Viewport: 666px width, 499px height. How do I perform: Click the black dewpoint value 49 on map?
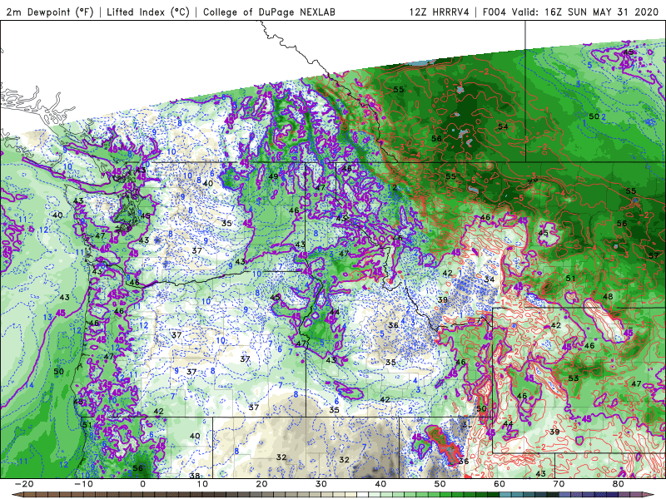[x=273, y=176]
